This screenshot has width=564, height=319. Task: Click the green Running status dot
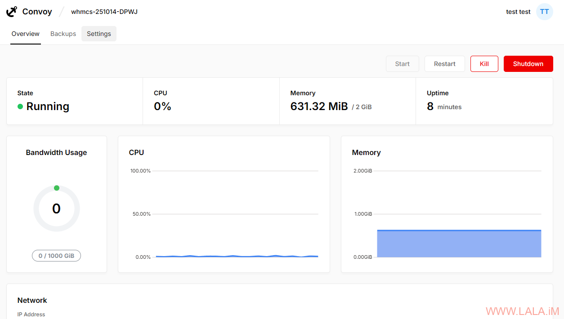tap(20, 106)
